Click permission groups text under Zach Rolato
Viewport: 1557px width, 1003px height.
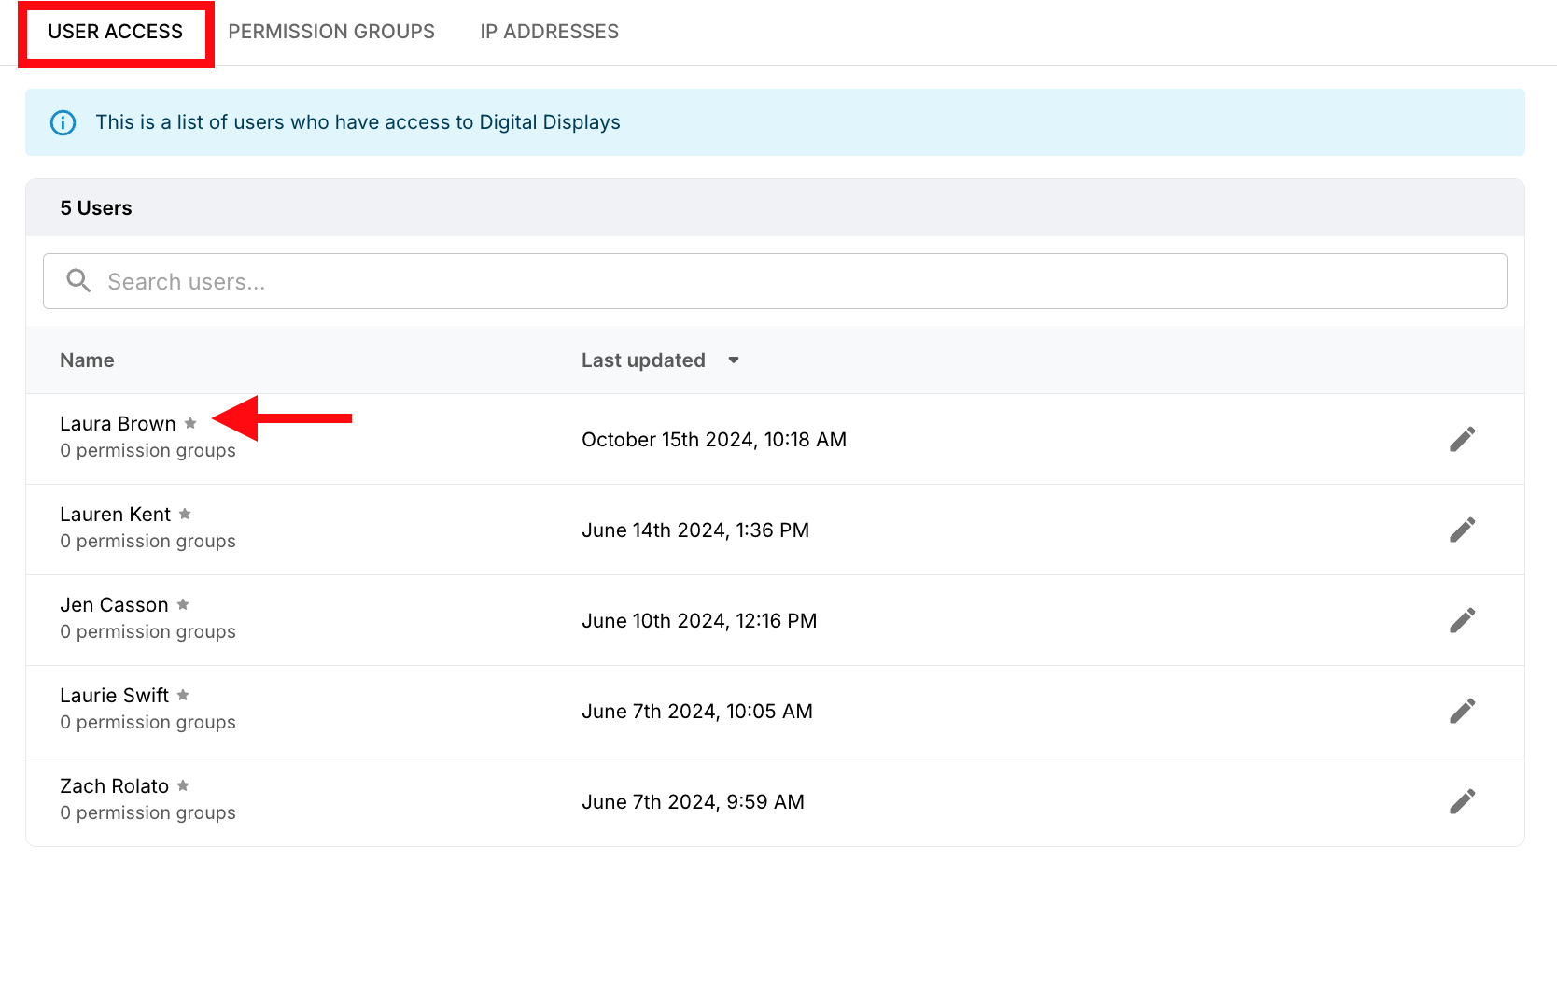147,813
